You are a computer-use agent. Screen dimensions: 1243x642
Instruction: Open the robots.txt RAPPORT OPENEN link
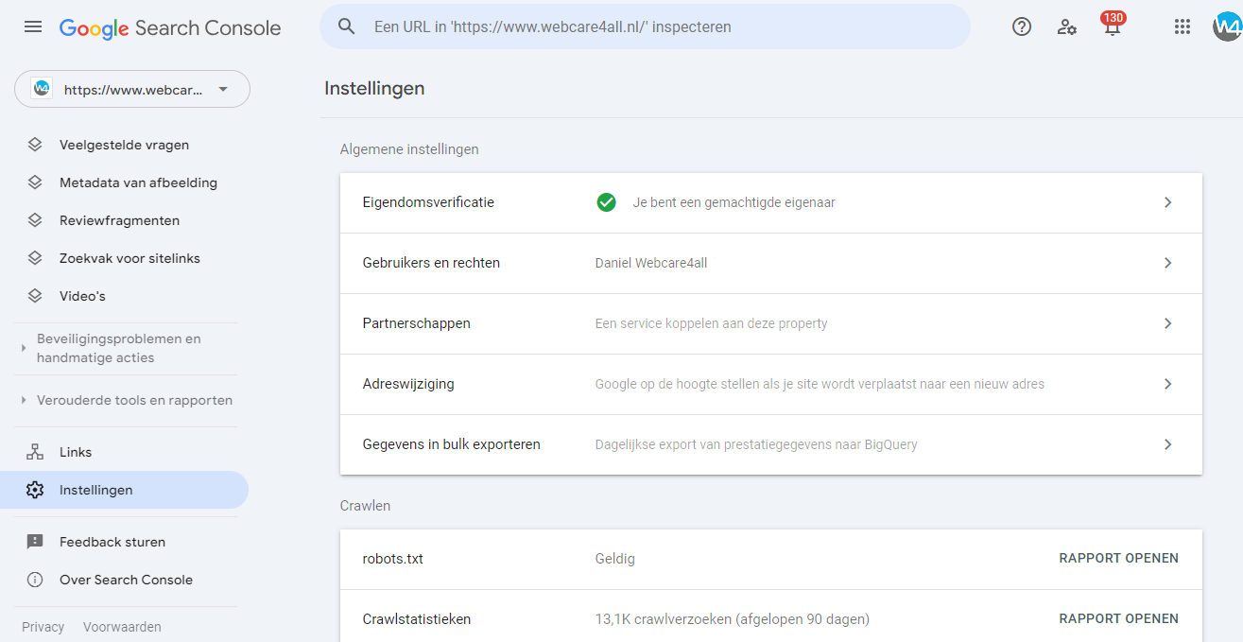click(x=1118, y=558)
